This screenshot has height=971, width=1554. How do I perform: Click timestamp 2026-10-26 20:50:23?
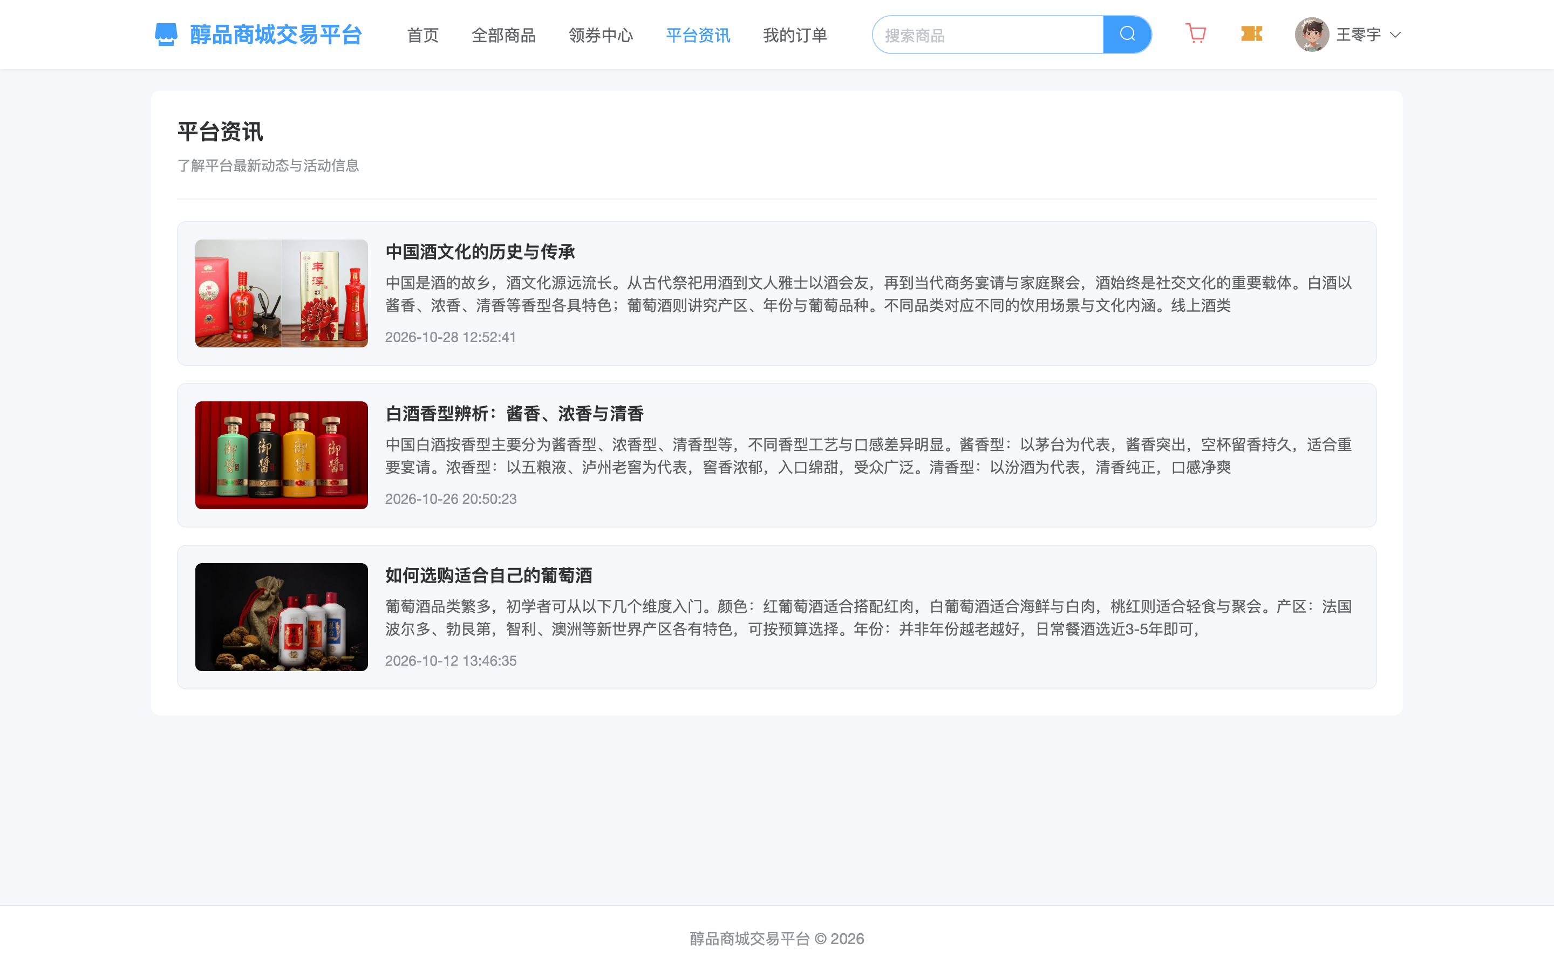pos(450,499)
